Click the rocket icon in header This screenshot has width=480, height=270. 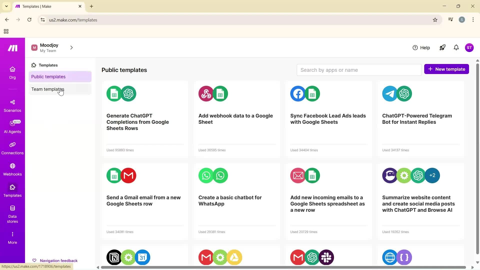[442, 47]
